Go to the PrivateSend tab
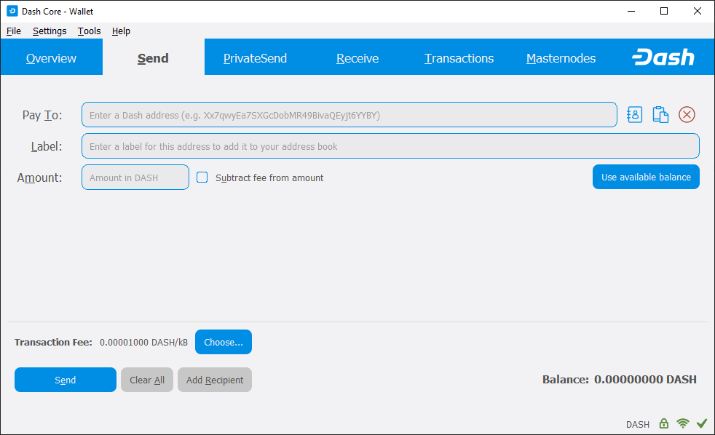This screenshot has height=435, width=715. tap(255, 58)
